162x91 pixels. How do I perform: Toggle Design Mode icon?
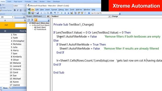pyautogui.click(x=72, y=13)
